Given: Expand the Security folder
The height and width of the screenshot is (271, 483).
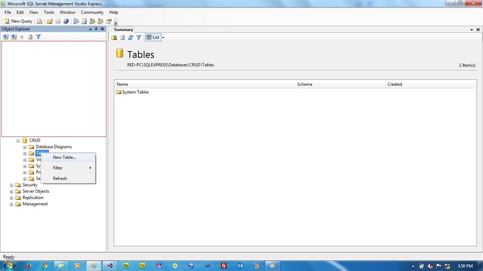Looking at the screenshot, I should tap(11, 185).
